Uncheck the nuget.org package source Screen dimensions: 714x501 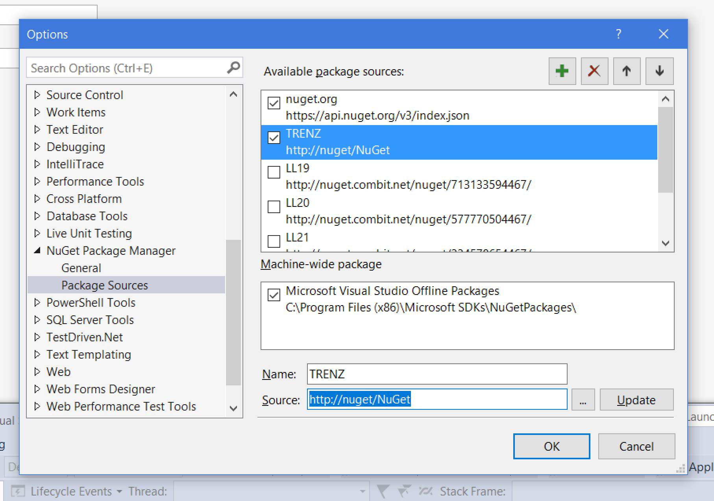tap(274, 103)
